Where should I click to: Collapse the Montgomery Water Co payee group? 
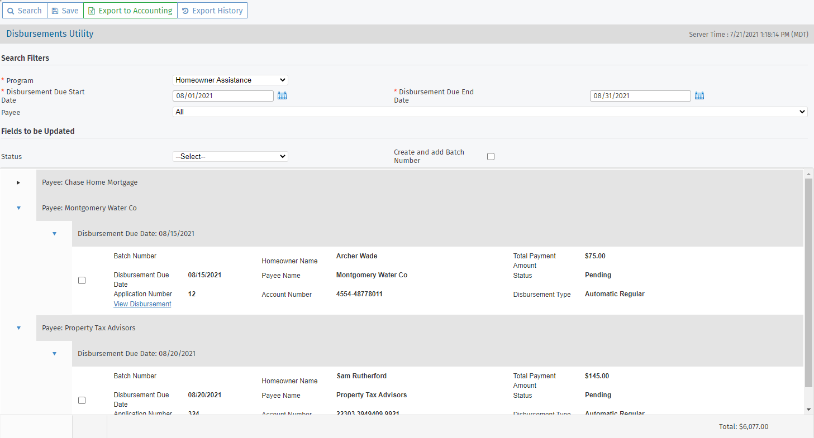coord(18,208)
